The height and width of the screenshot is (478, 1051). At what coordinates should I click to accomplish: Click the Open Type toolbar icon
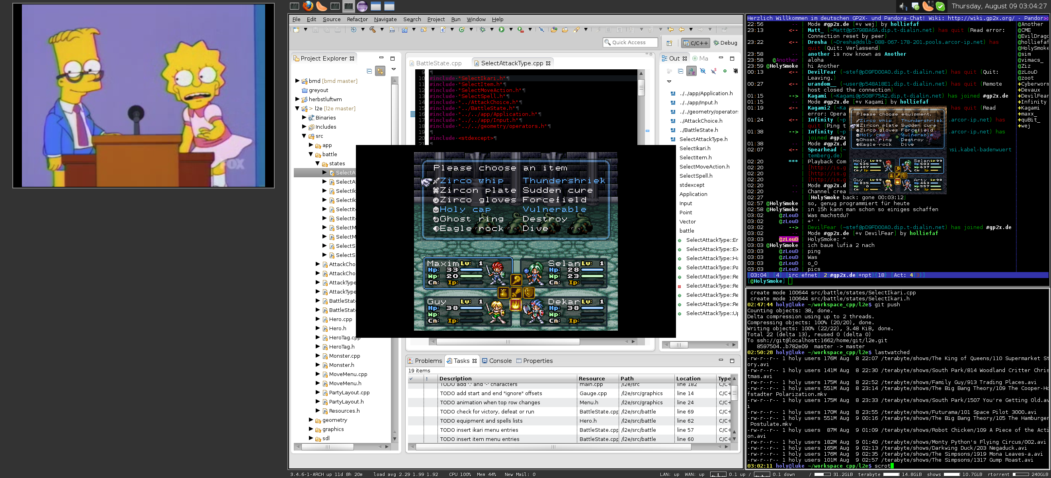tap(554, 29)
